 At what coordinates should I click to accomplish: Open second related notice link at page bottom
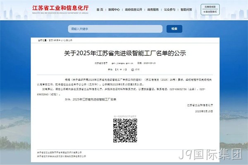pyautogui.click(x=62, y=156)
